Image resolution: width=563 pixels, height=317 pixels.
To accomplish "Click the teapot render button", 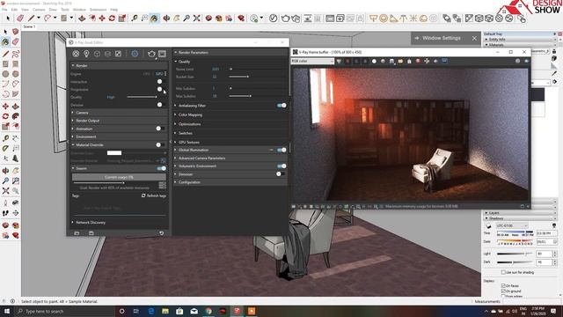I will coord(151,54).
